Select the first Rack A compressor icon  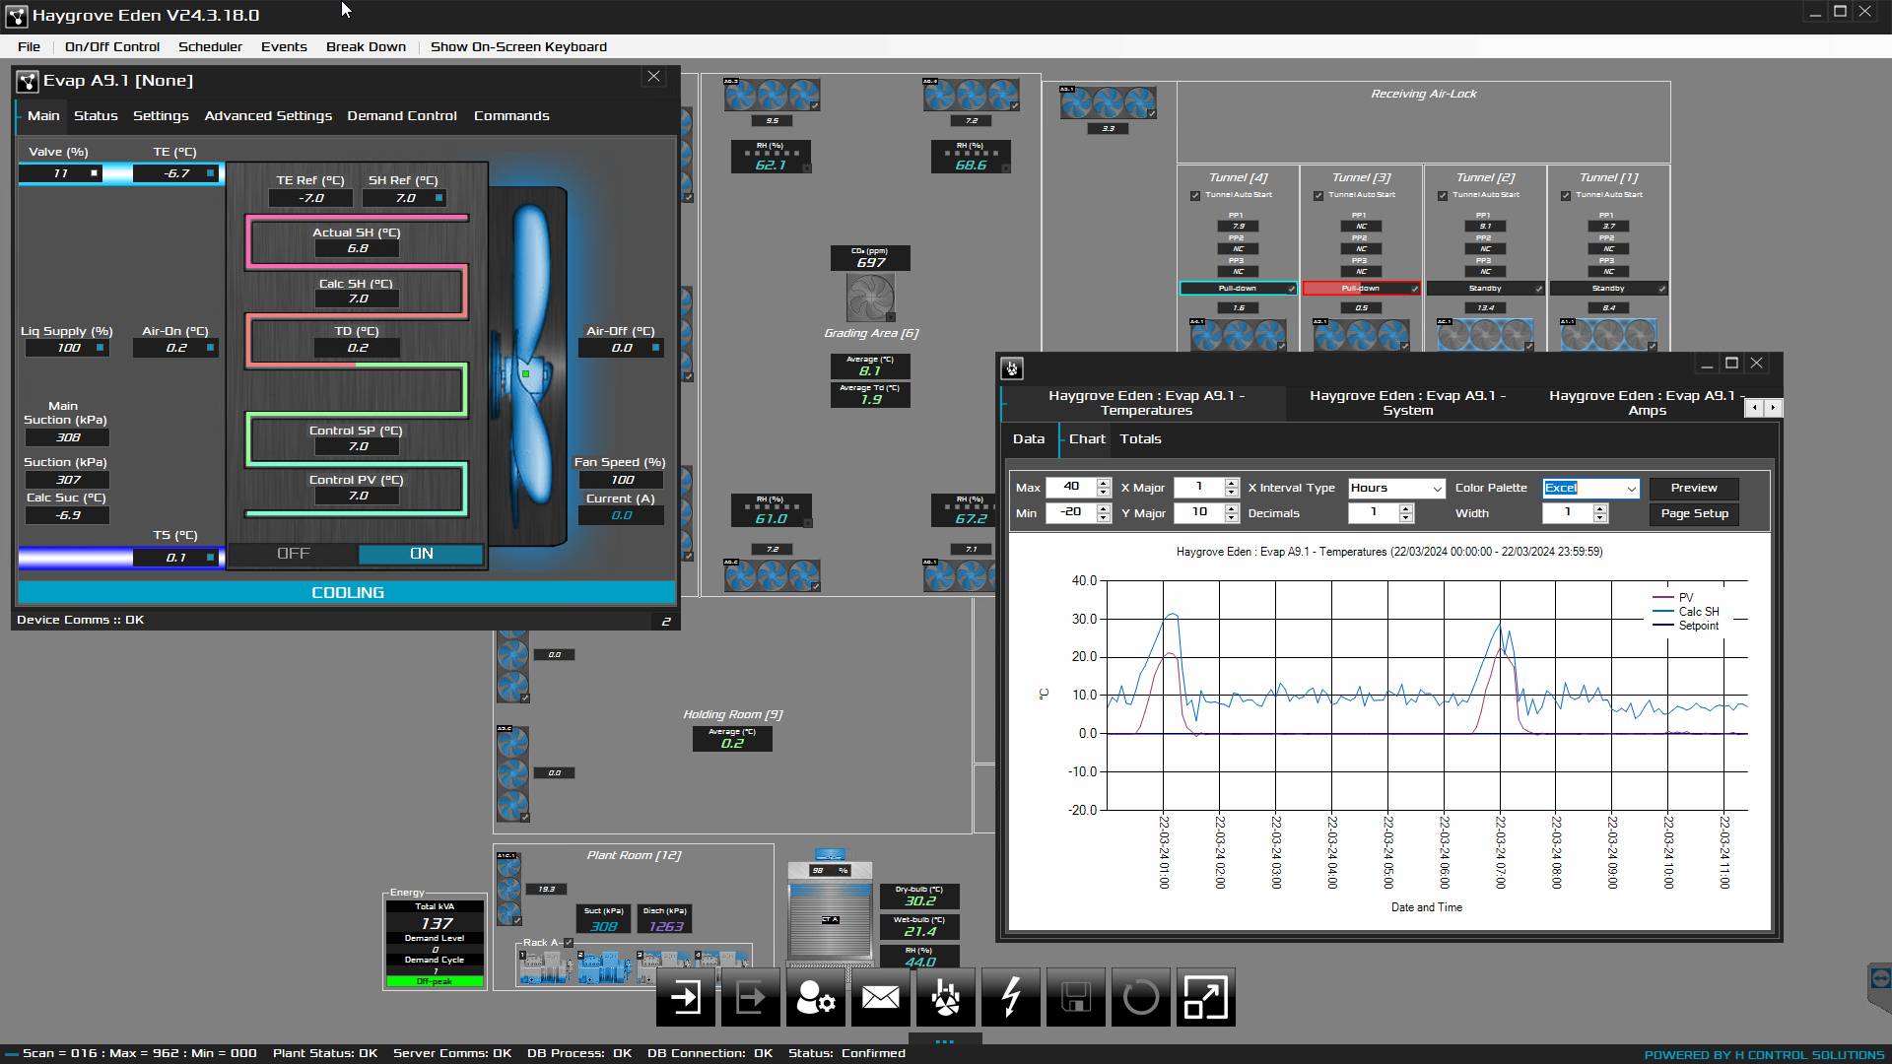545,967
